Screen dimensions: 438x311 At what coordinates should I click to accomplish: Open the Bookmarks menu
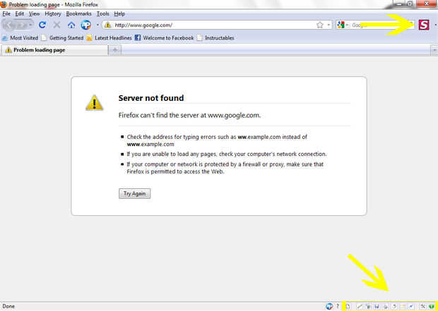[79, 13]
